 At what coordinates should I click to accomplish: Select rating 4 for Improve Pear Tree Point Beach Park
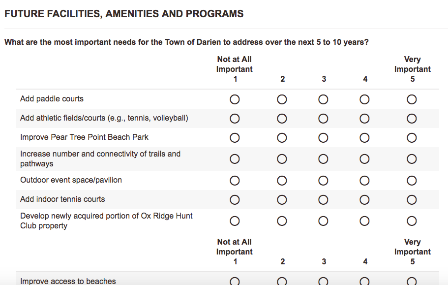pyautogui.click(x=364, y=137)
